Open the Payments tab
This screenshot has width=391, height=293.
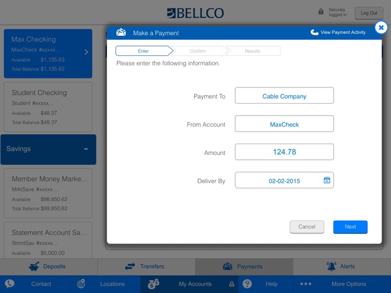pos(244,266)
